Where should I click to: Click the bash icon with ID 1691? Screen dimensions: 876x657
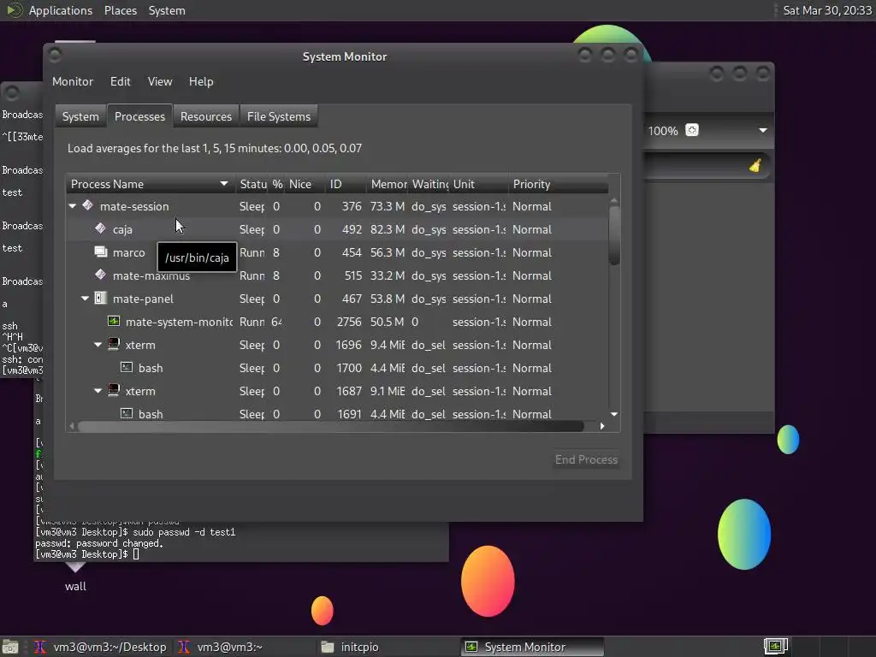tap(127, 414)
